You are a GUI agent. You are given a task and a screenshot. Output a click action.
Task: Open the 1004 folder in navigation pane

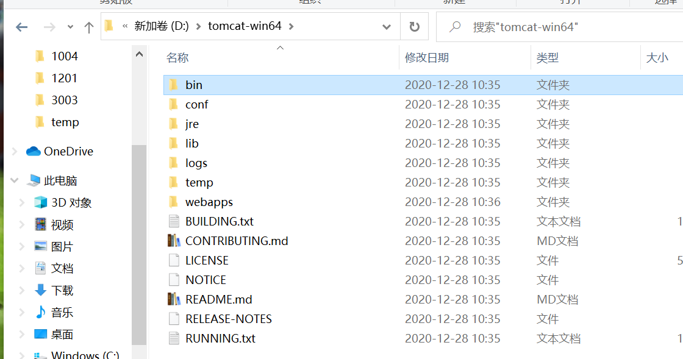[x=65, y=56]
